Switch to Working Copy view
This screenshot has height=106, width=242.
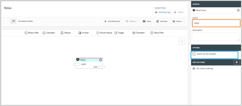coord(163,12)
